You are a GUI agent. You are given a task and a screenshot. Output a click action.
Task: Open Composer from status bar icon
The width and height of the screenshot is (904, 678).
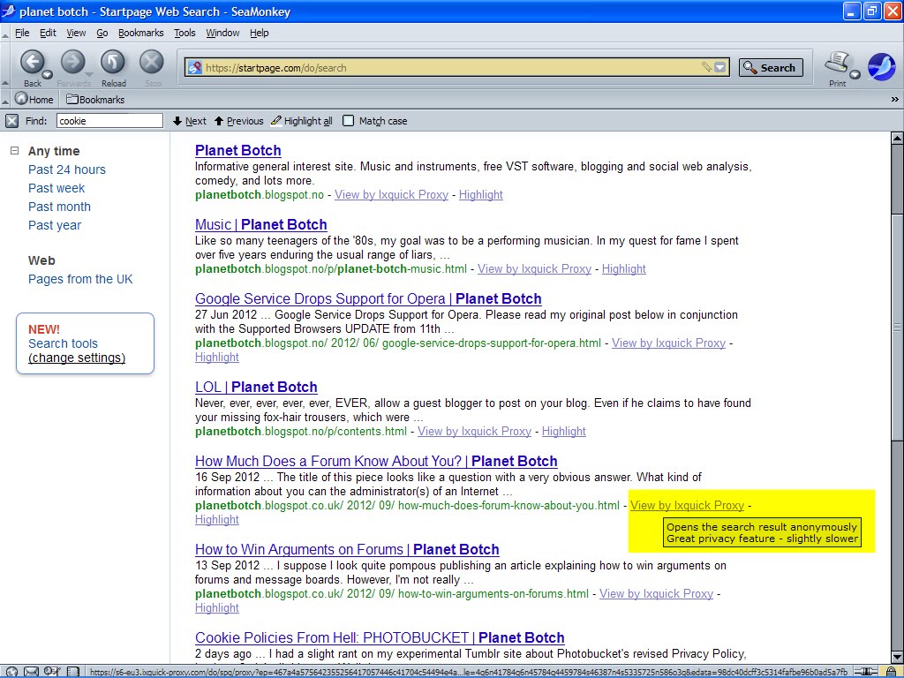pyautogui.click(x=52, y=672)
